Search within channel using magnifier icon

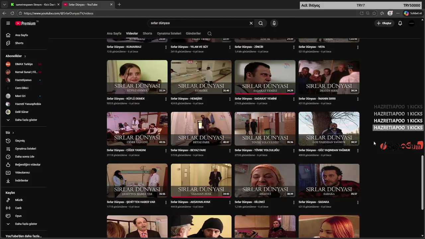point(210,34)
